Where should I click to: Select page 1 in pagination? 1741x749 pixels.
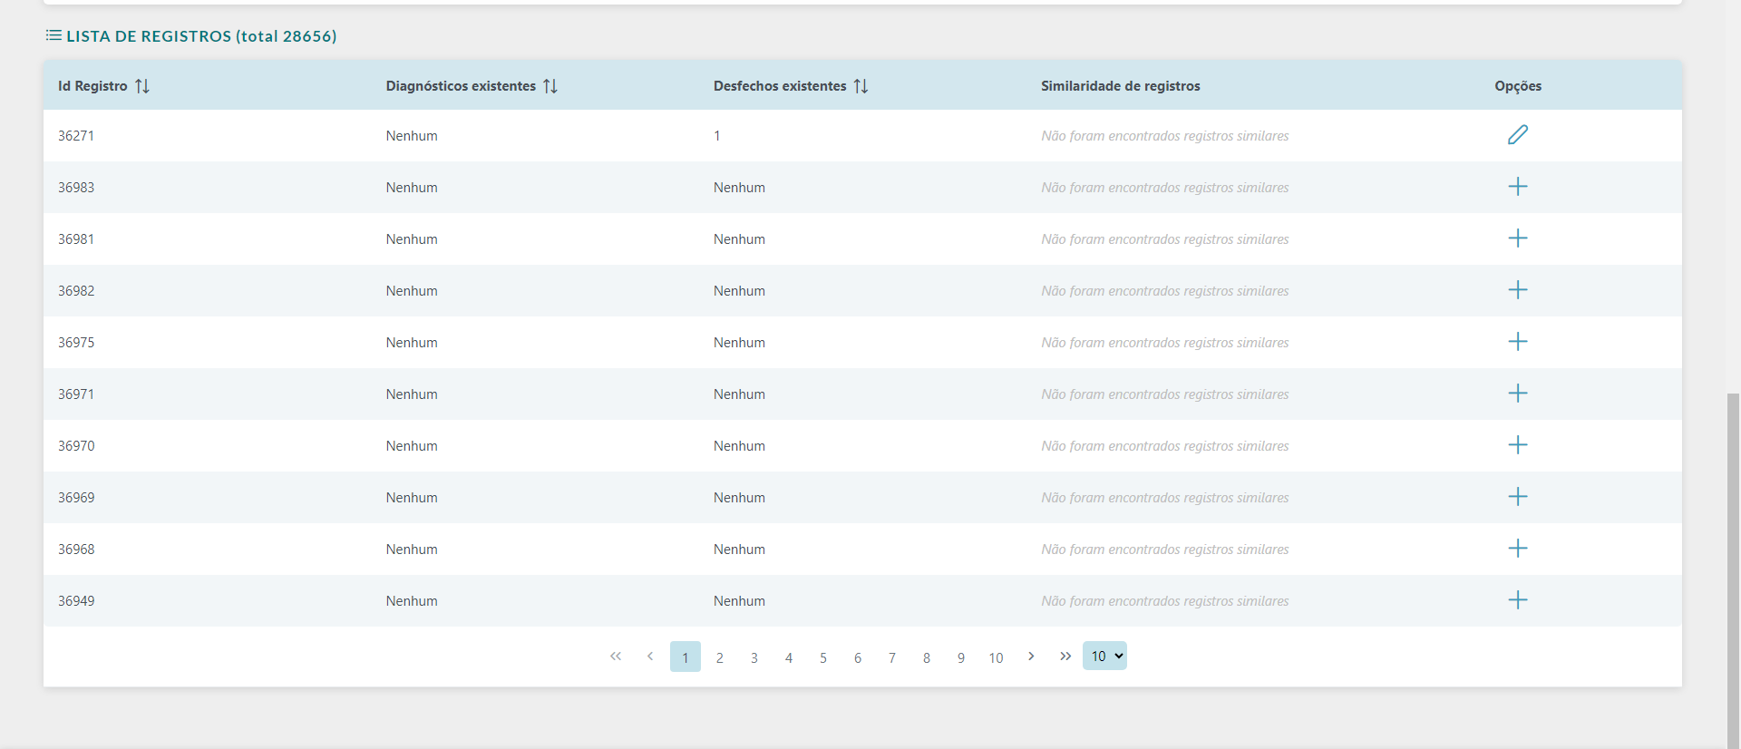(686, 657)
